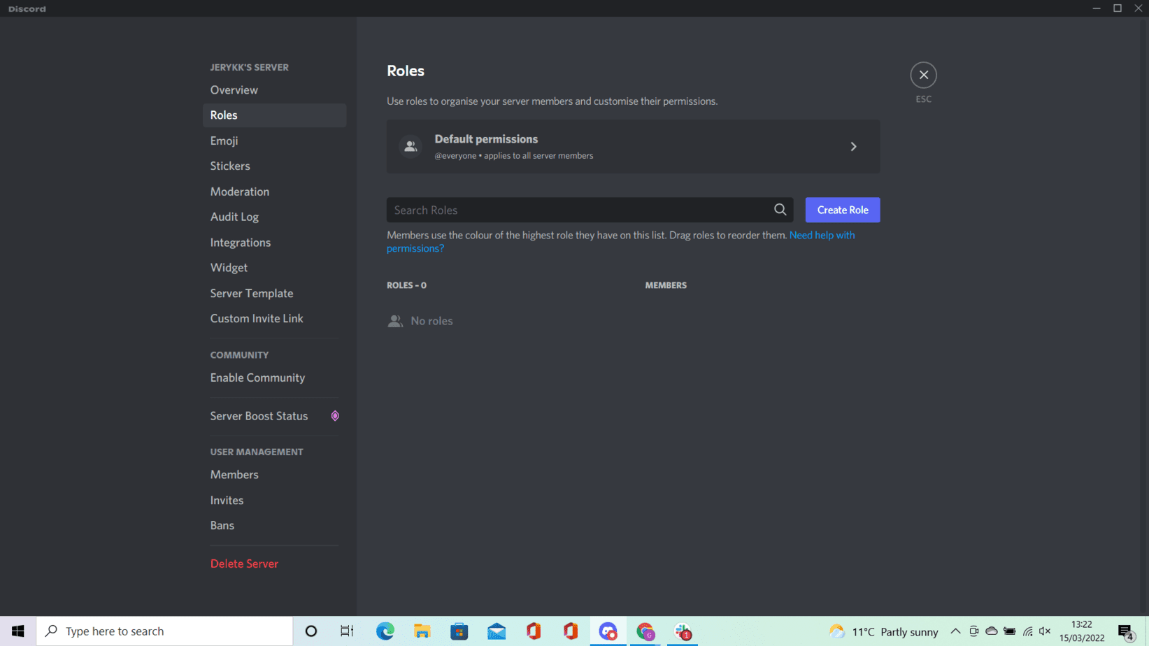
Task: Open the first Office icon in taskbar
Action: pos(534,631)
